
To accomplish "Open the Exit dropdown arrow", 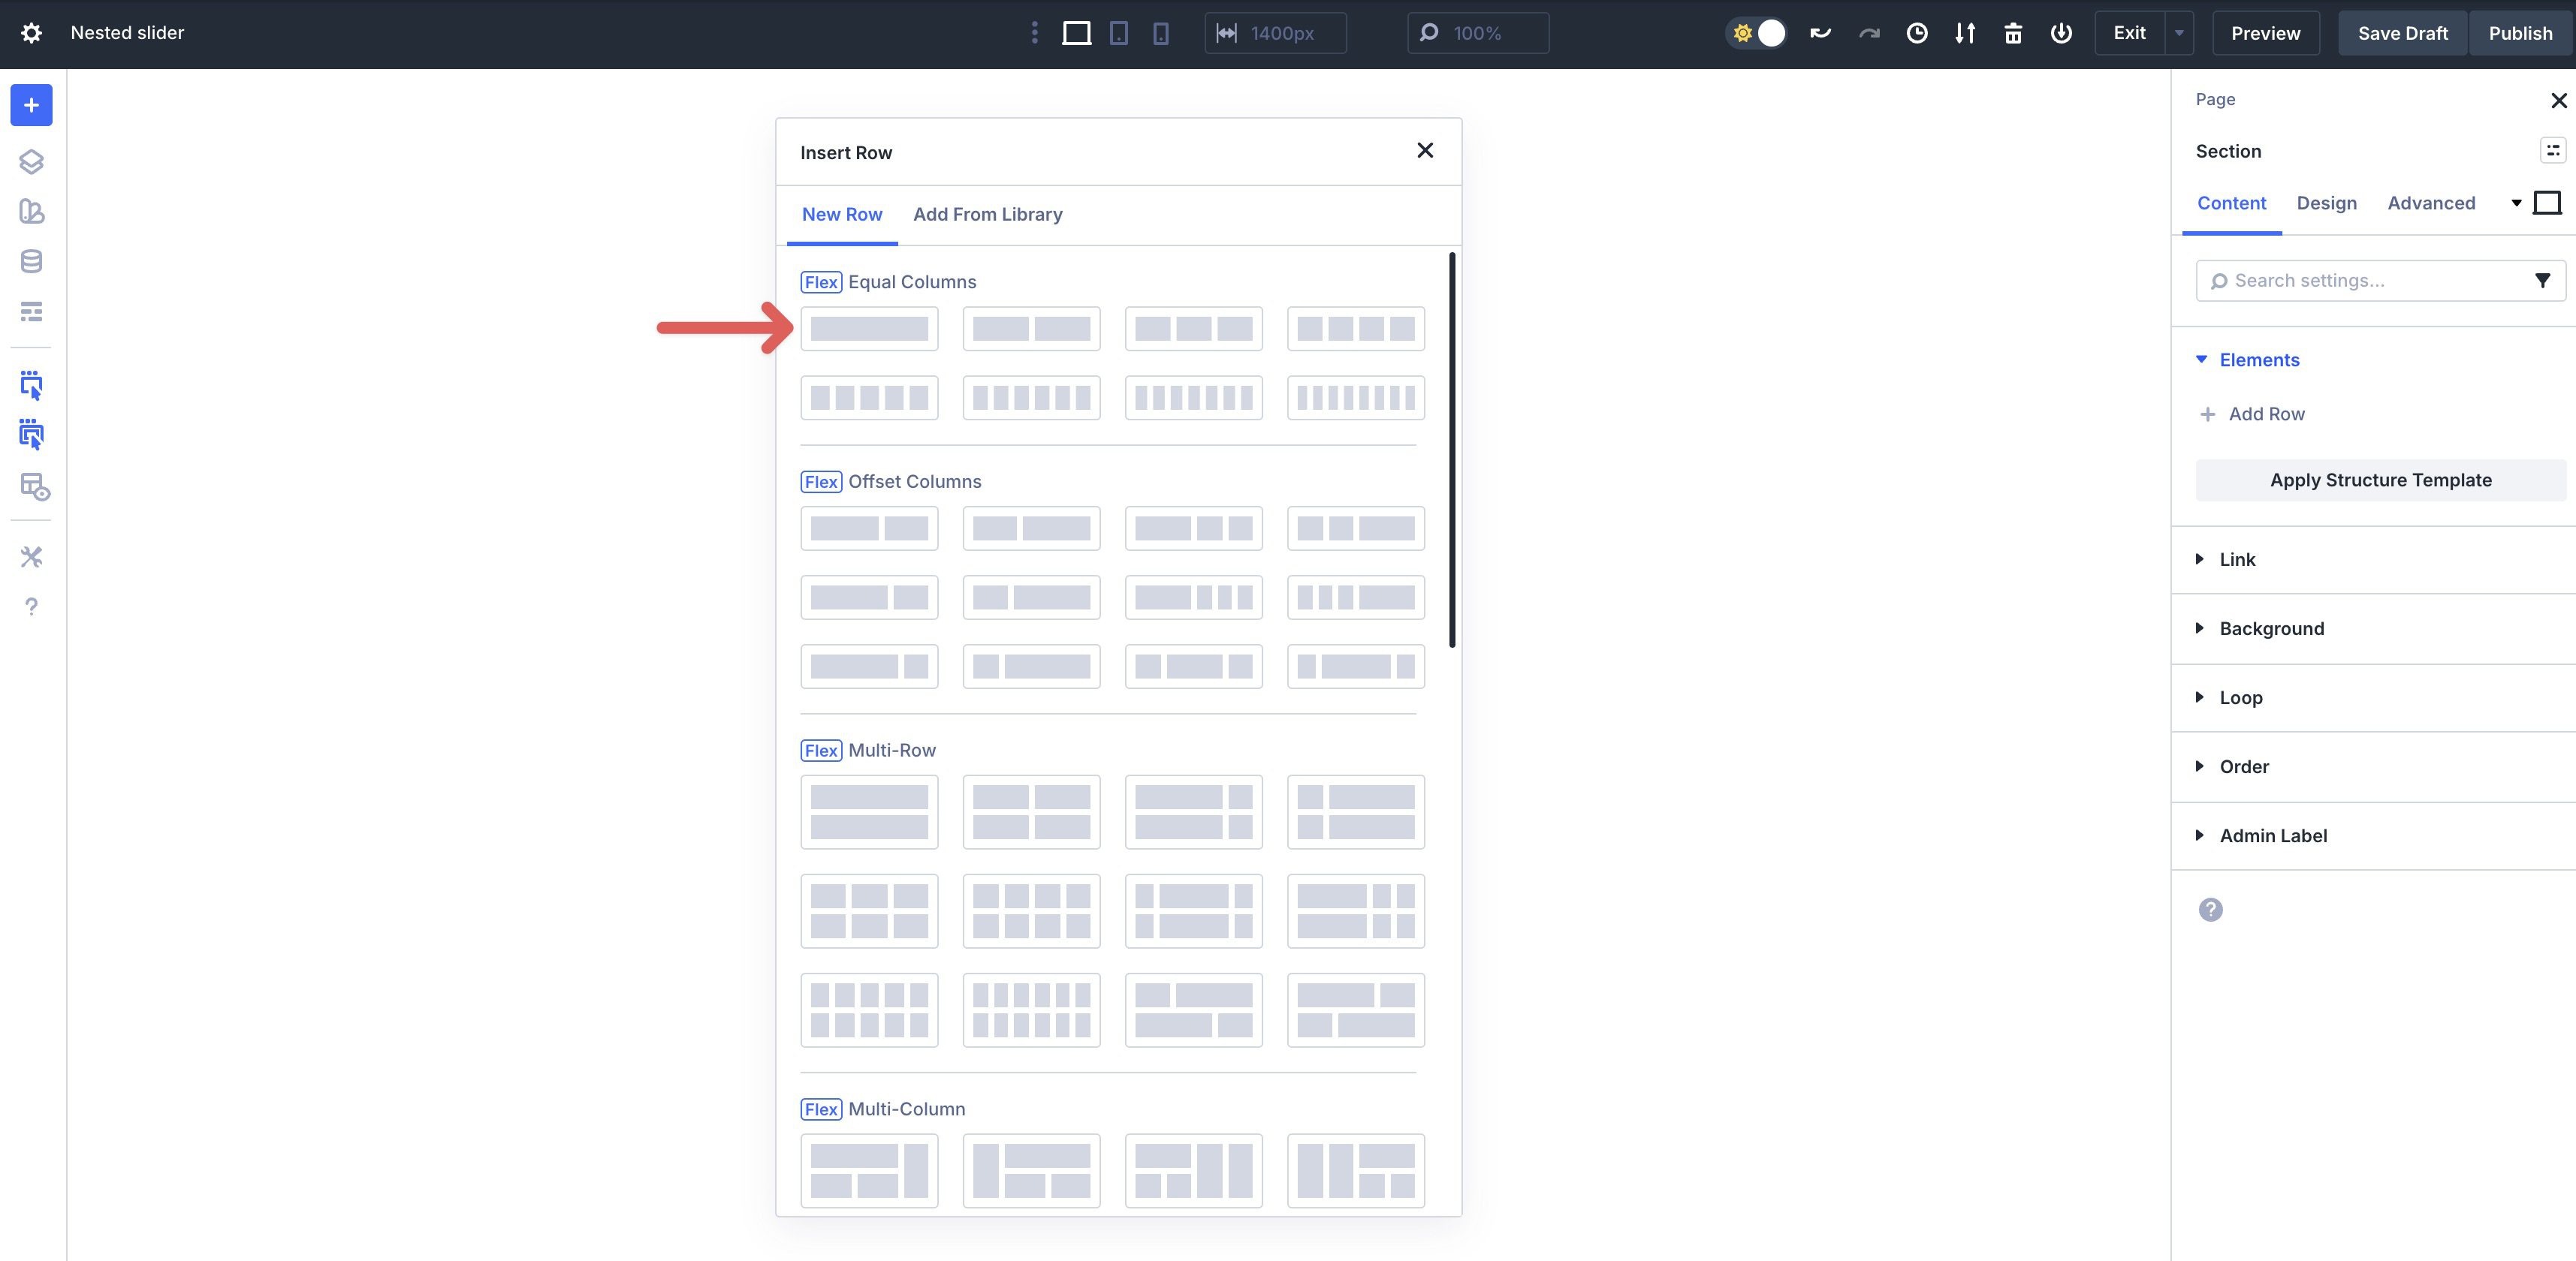I will 2178,33.
